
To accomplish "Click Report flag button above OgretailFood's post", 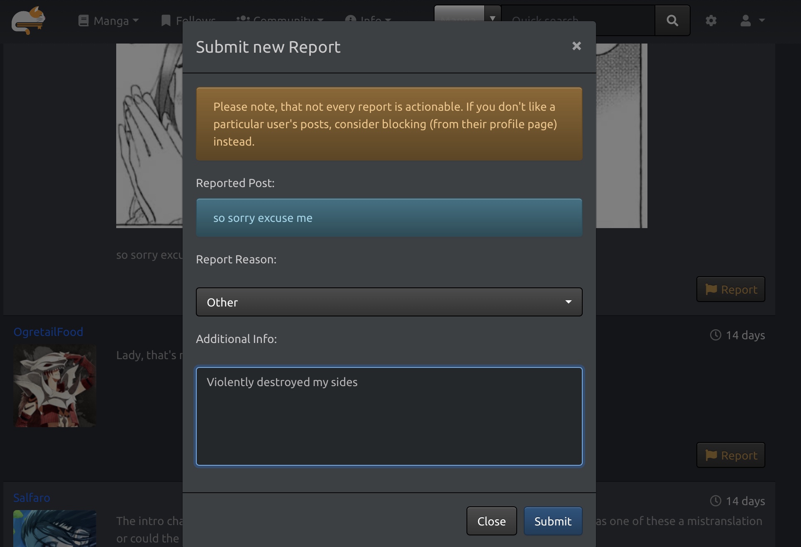I will [x=730, y=289].
